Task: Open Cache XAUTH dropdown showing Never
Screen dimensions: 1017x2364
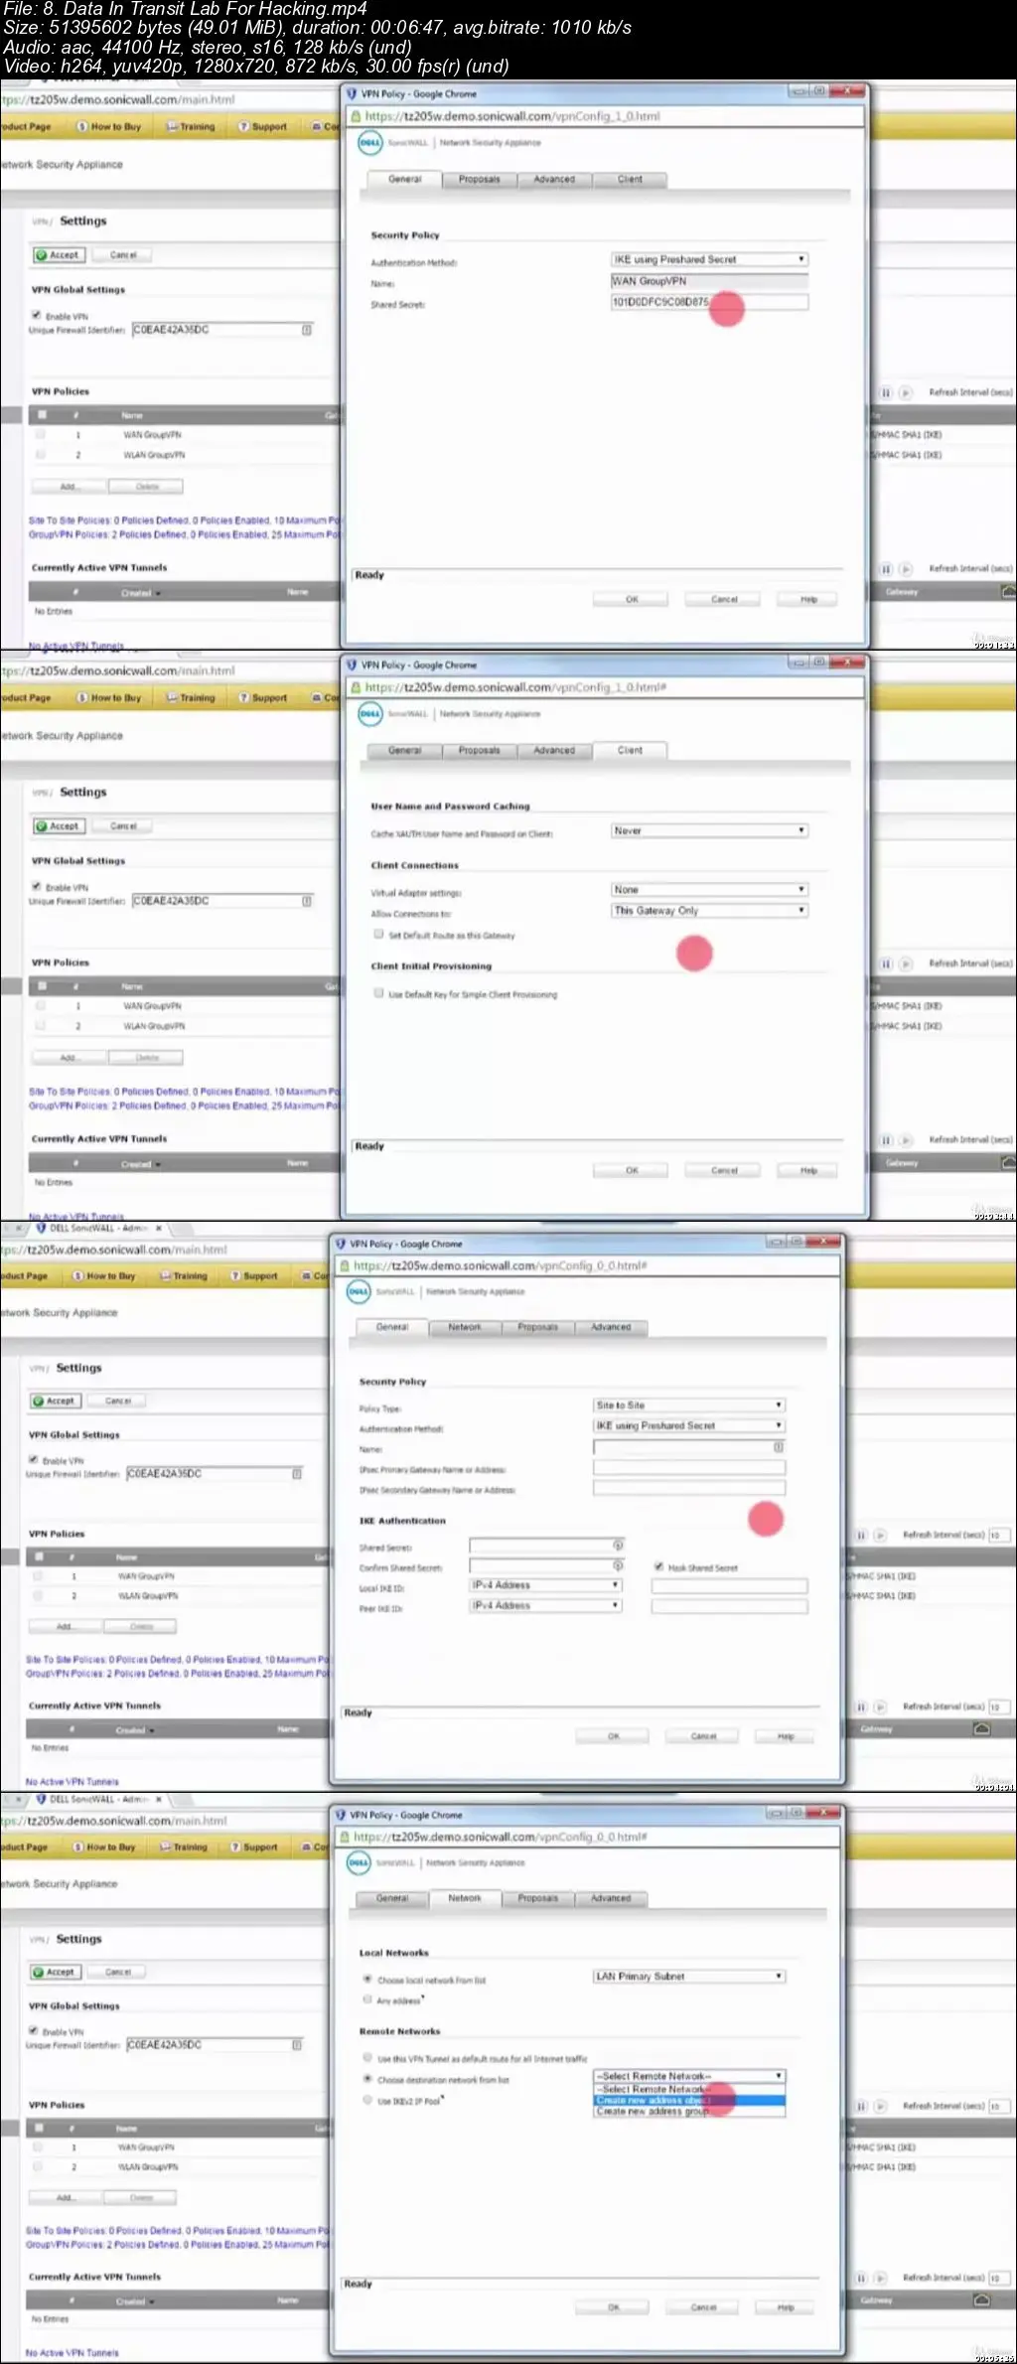Action: [709, 830]
